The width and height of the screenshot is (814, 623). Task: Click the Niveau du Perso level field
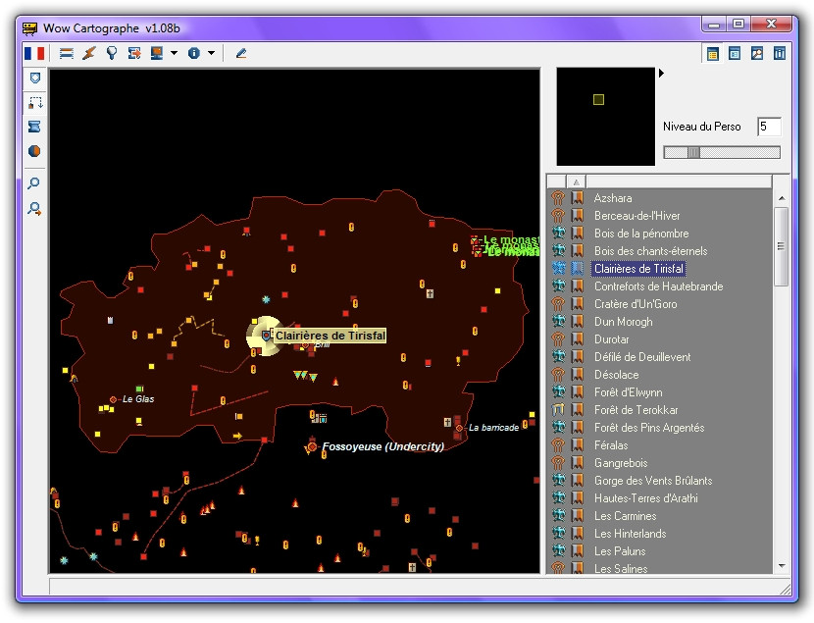pyautogui.click(x=768, y=127)
